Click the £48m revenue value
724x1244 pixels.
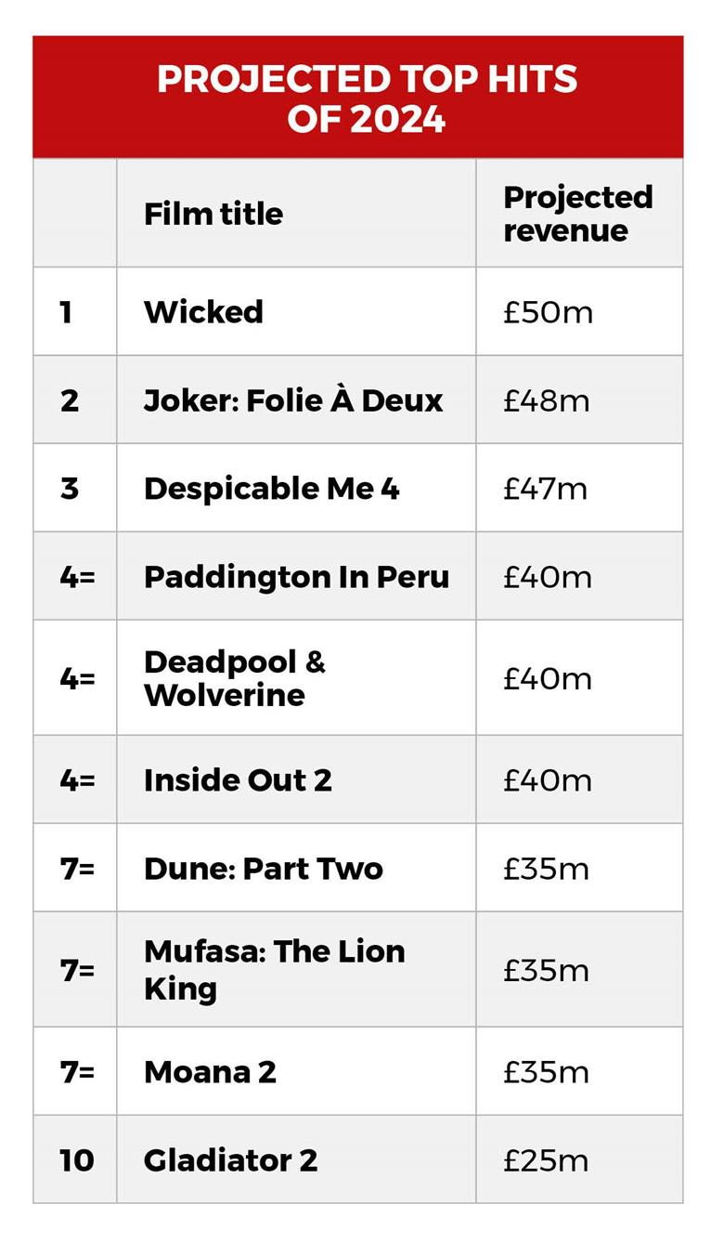click(x=546, y=400)
